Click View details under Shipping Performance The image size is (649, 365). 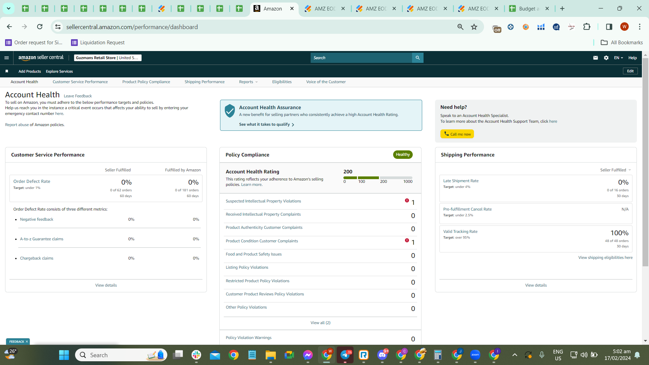536,285
